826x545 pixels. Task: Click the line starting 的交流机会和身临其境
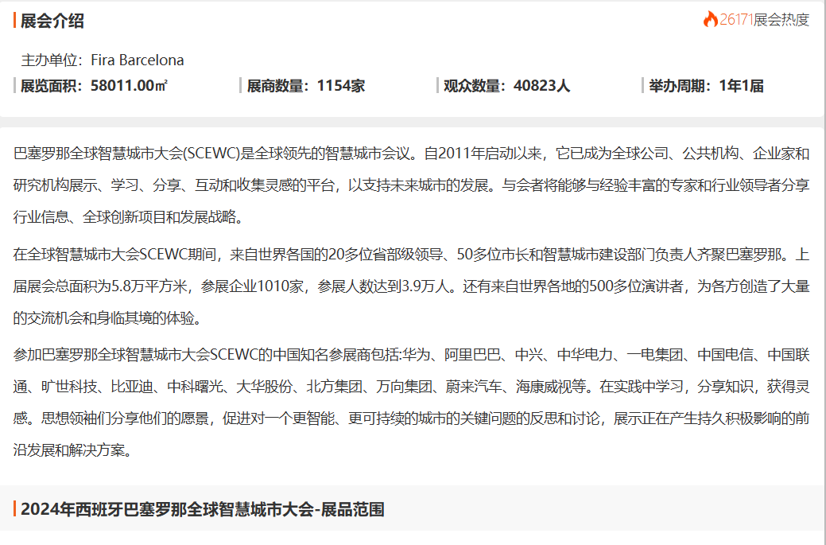[107, 318]
